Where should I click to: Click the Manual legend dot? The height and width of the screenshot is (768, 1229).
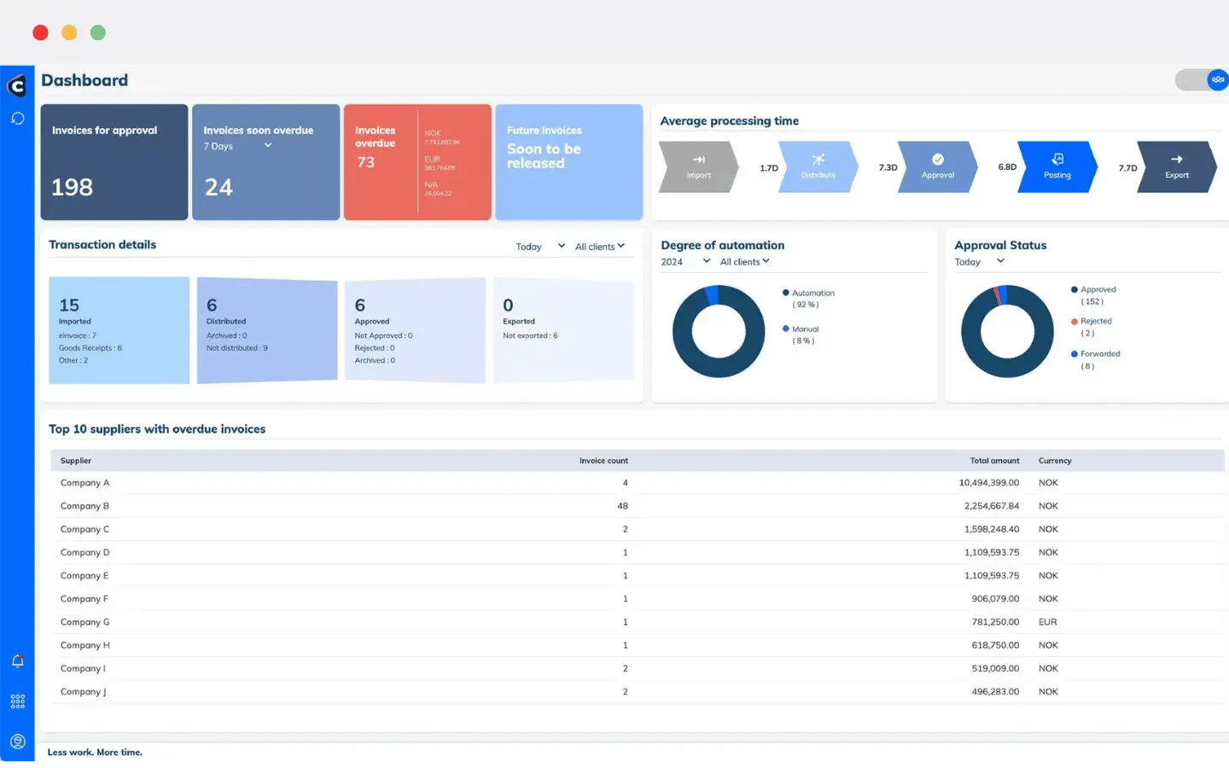786,329
